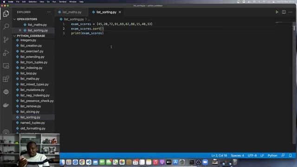Open the Remote Explorer view
This screenshot has width=297, height=167.
(6, 66)
